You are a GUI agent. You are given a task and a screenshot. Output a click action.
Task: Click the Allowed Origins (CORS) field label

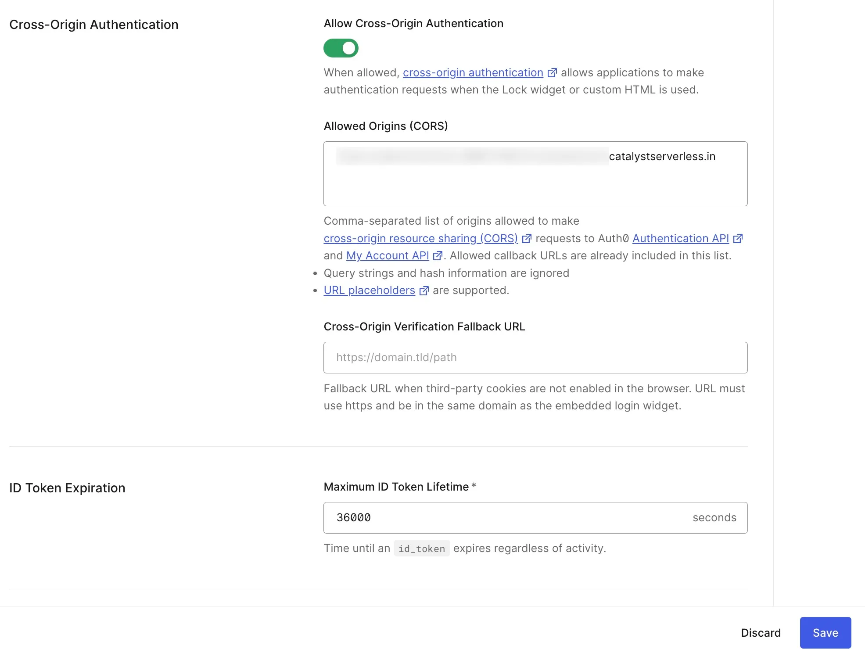385,126
